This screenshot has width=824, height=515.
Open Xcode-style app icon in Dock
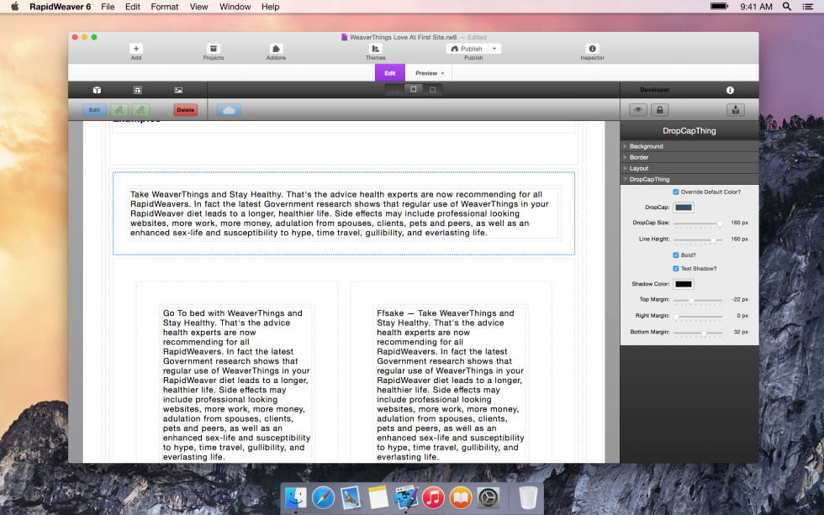tap(405, 497)
